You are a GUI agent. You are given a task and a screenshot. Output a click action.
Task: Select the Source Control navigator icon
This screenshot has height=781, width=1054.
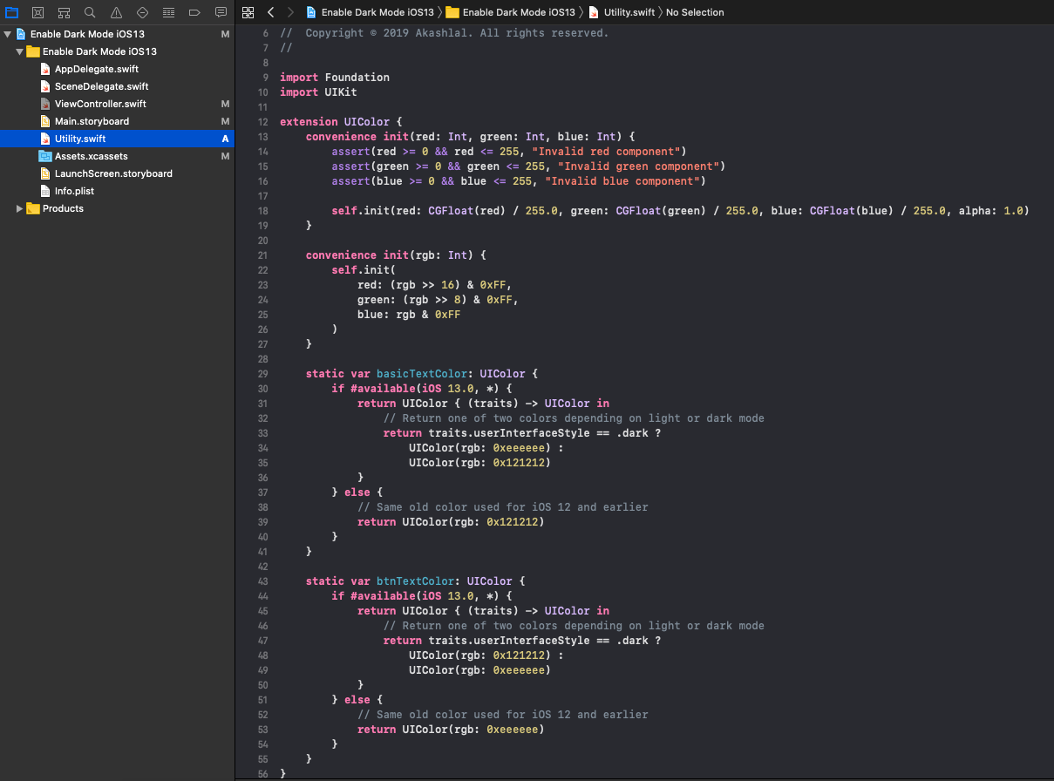click(x=37, y=12)
